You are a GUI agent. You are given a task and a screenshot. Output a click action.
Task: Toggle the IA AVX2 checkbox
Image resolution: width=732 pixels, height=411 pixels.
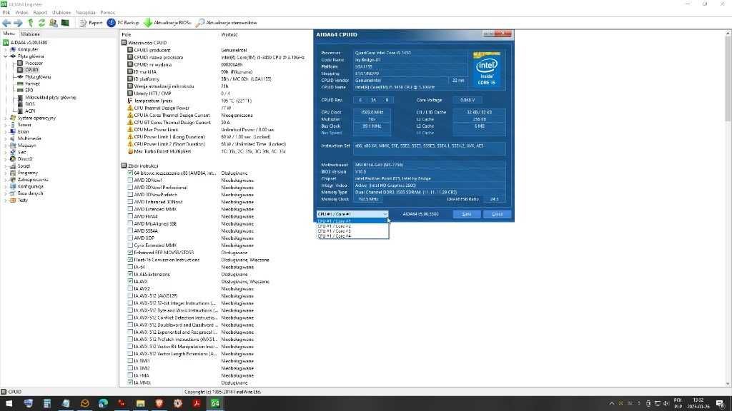click(130, 288)
